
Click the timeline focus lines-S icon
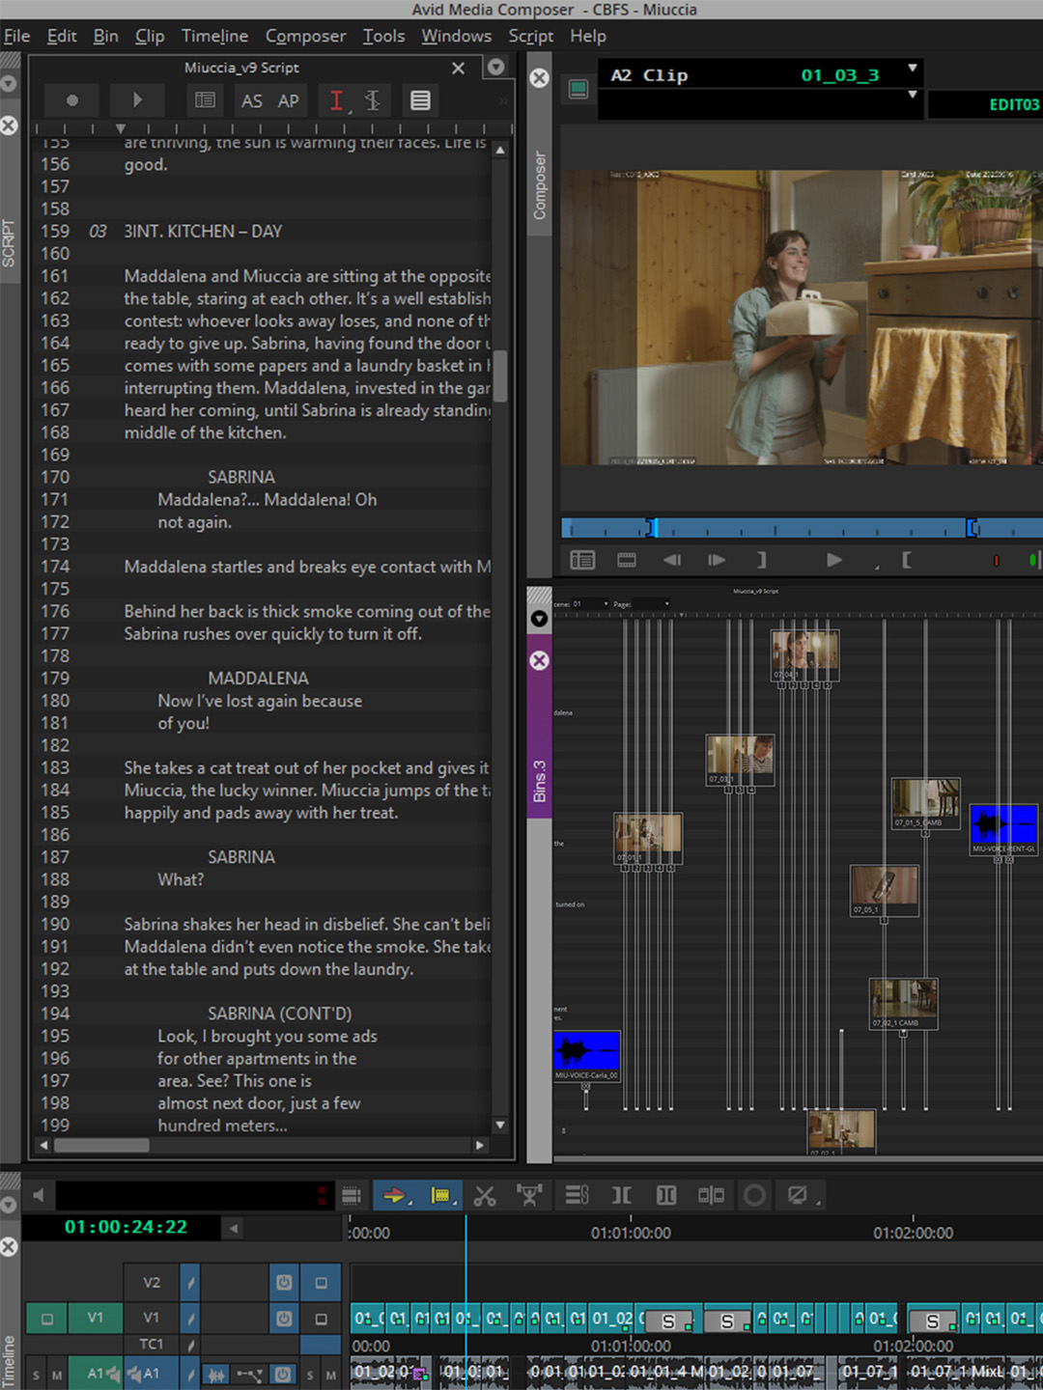click(578, 1196)
